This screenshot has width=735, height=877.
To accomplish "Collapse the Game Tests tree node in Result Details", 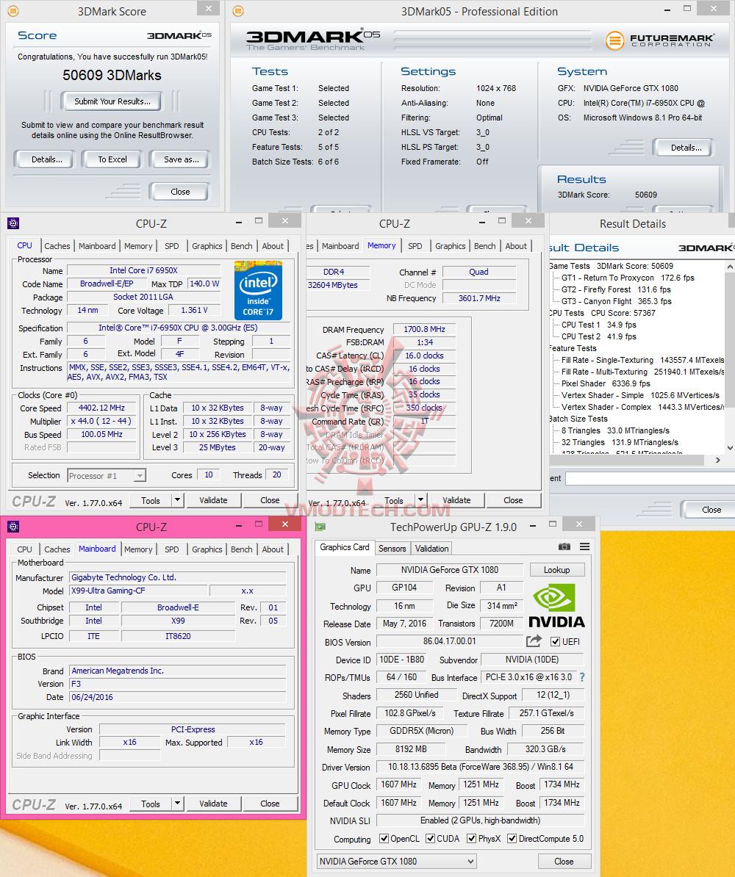I will tap(570, 266).
